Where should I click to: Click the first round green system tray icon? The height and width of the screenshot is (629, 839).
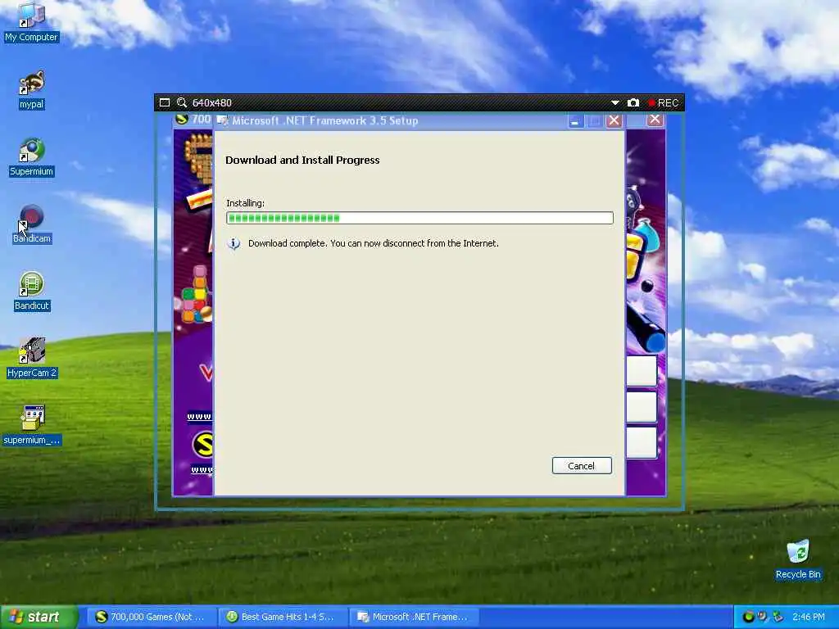click(x=749, y=617)
